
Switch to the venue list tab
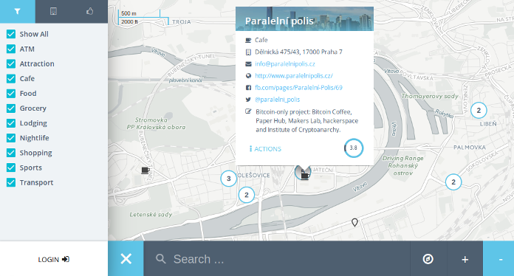click(53, 12)
